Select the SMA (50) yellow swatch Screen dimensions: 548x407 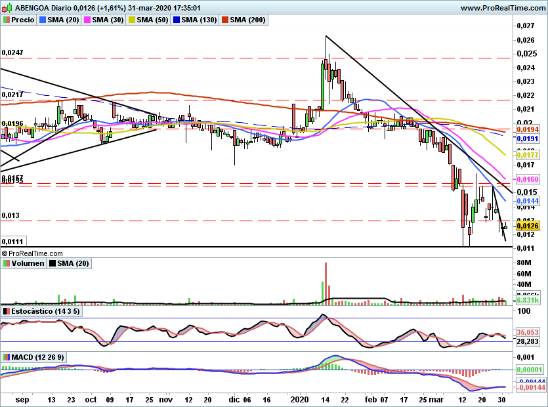132,20
